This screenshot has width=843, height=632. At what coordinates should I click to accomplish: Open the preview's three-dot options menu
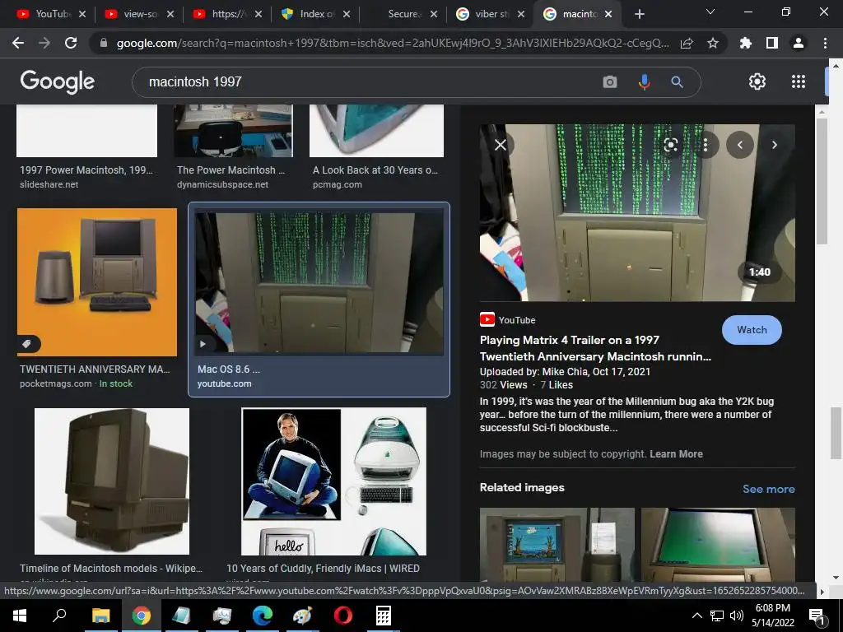pos(705,145)
